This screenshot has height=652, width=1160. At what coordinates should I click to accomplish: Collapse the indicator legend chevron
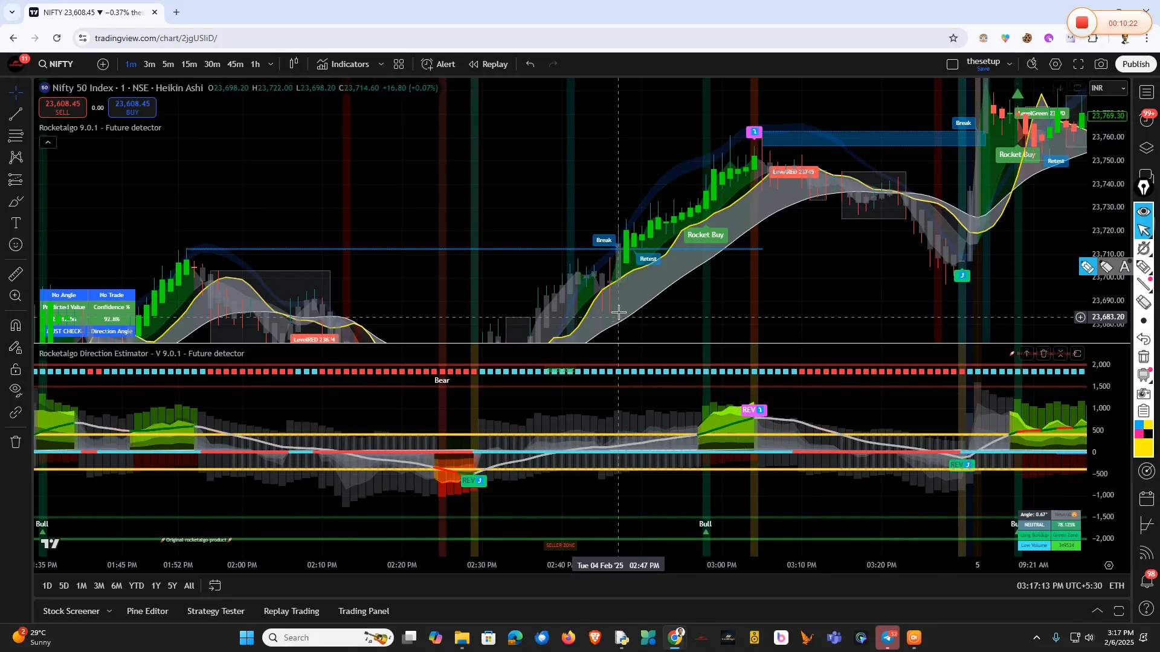pyautogui.click(x=48, y=142)
